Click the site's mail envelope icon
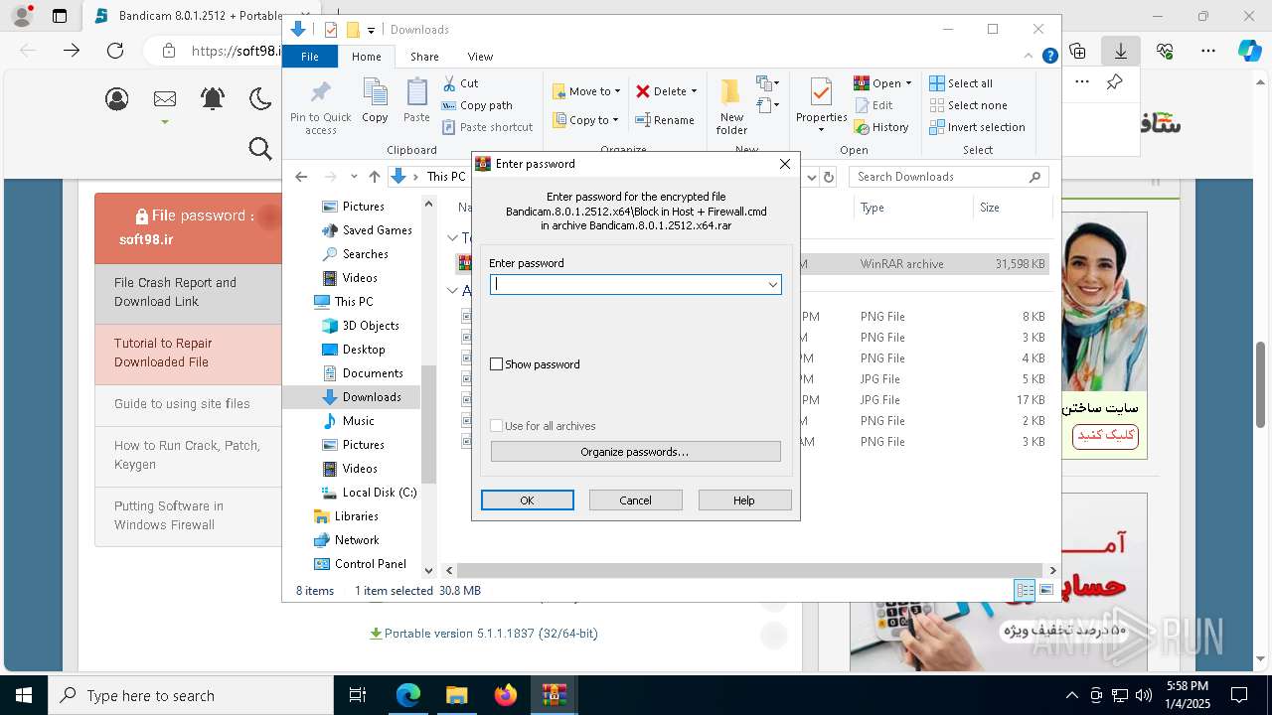Viewport: 1272px width, 715px height. (x=165, y=98)
